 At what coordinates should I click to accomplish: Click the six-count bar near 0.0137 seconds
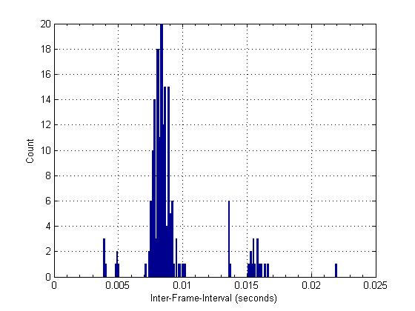click(229, 238)
